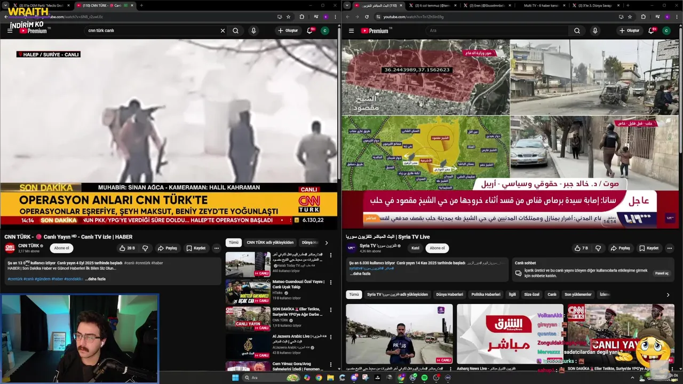
Task: Expand CNN TÜRK description via '...daha fazla'
Action: tap(96, 279)
